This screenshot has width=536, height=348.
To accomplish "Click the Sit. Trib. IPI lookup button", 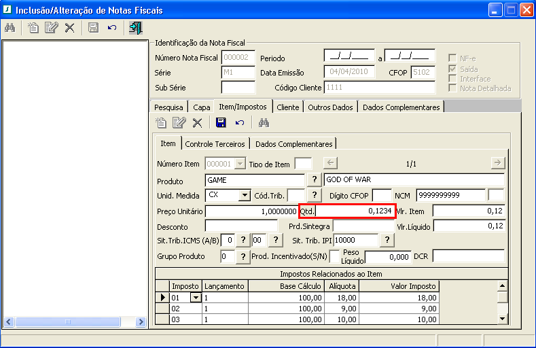I will 387,241.
